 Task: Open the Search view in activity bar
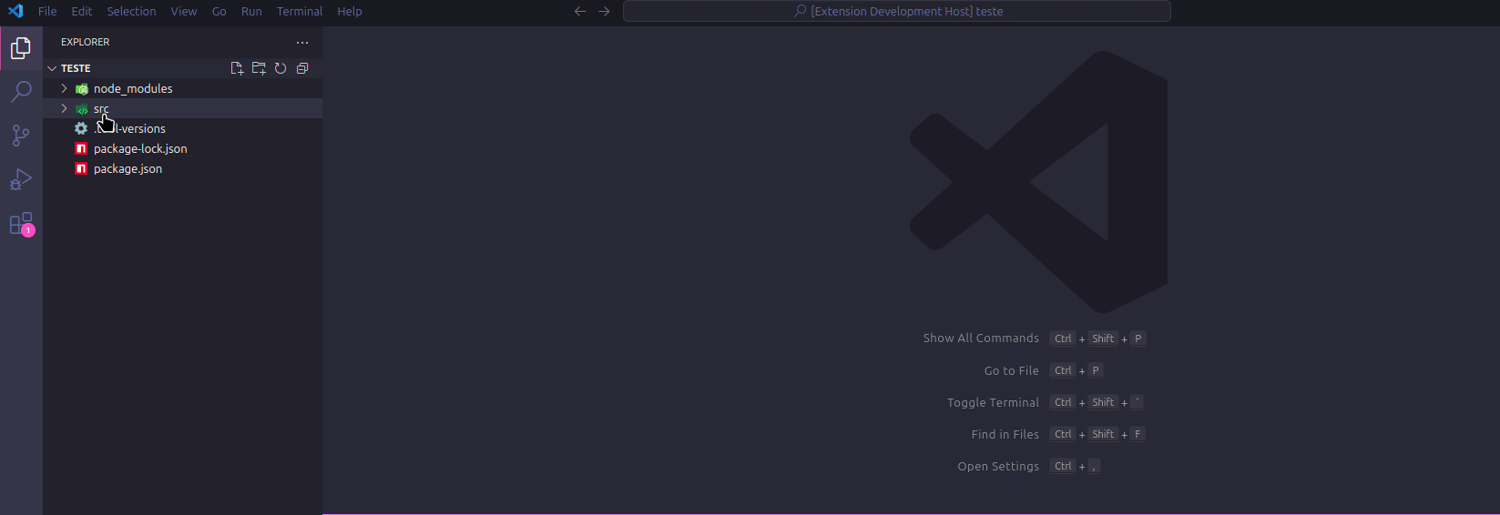coord(21,92)
